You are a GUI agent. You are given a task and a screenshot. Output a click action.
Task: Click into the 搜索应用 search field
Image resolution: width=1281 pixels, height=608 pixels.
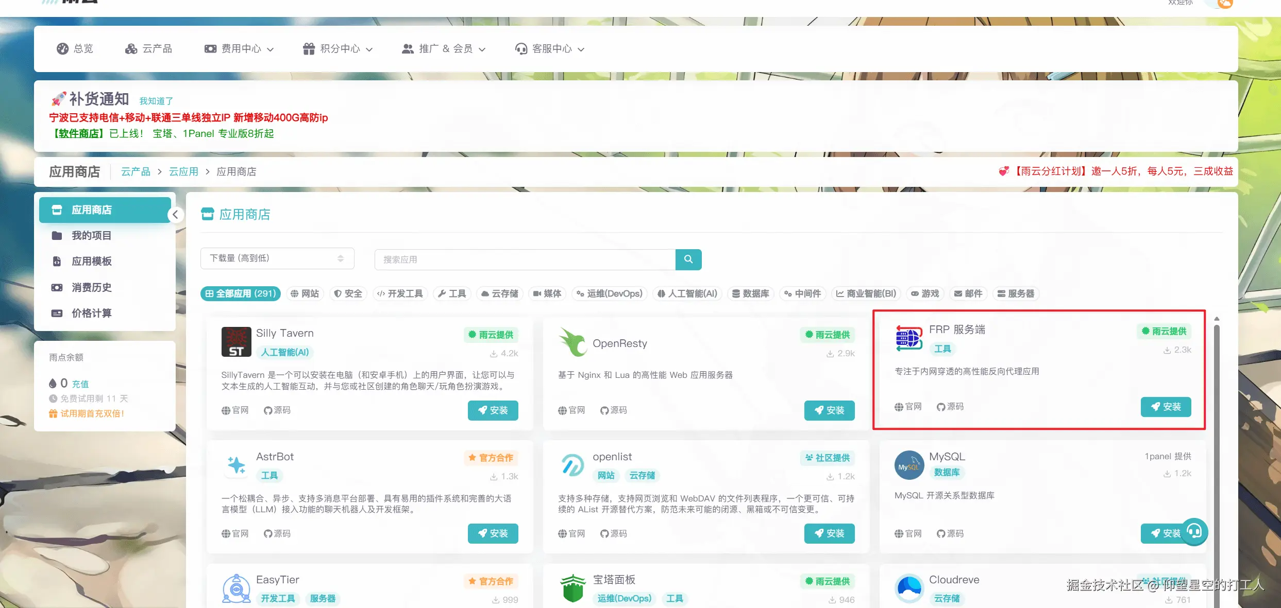coord(525,259)
